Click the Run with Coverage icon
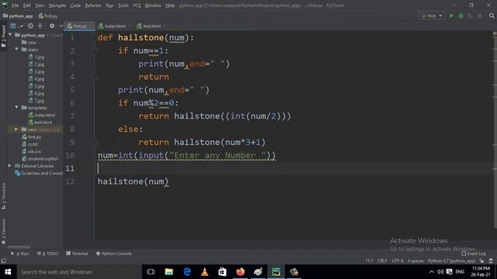This screenshot has height=279, width=497. pos(471,15)
